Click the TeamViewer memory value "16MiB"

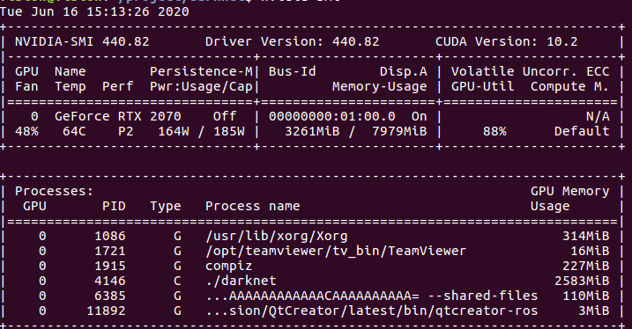tap(590, 251)
